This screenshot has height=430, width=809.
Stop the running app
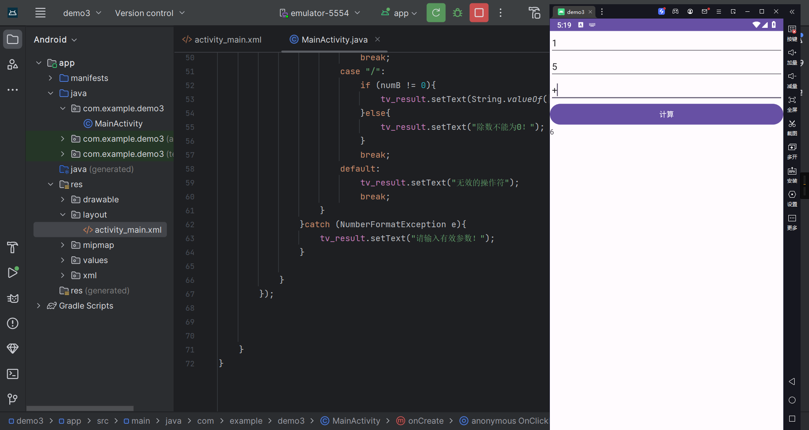(479, 13)
